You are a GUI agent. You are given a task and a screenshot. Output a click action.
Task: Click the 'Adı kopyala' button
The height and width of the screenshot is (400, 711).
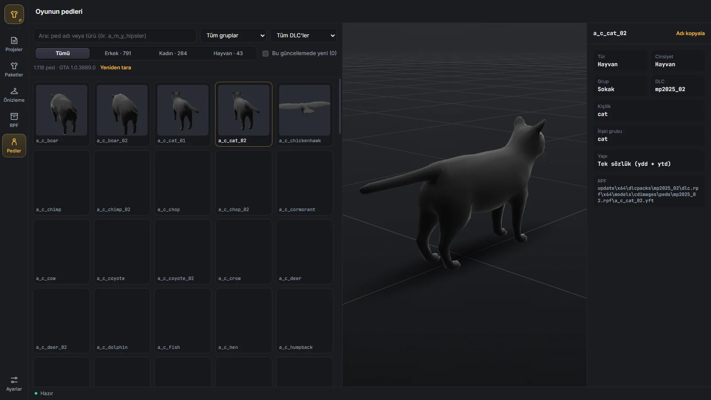click(690, 33)
